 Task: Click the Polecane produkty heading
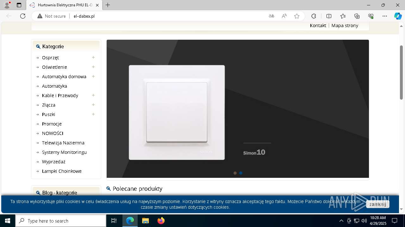137,189
